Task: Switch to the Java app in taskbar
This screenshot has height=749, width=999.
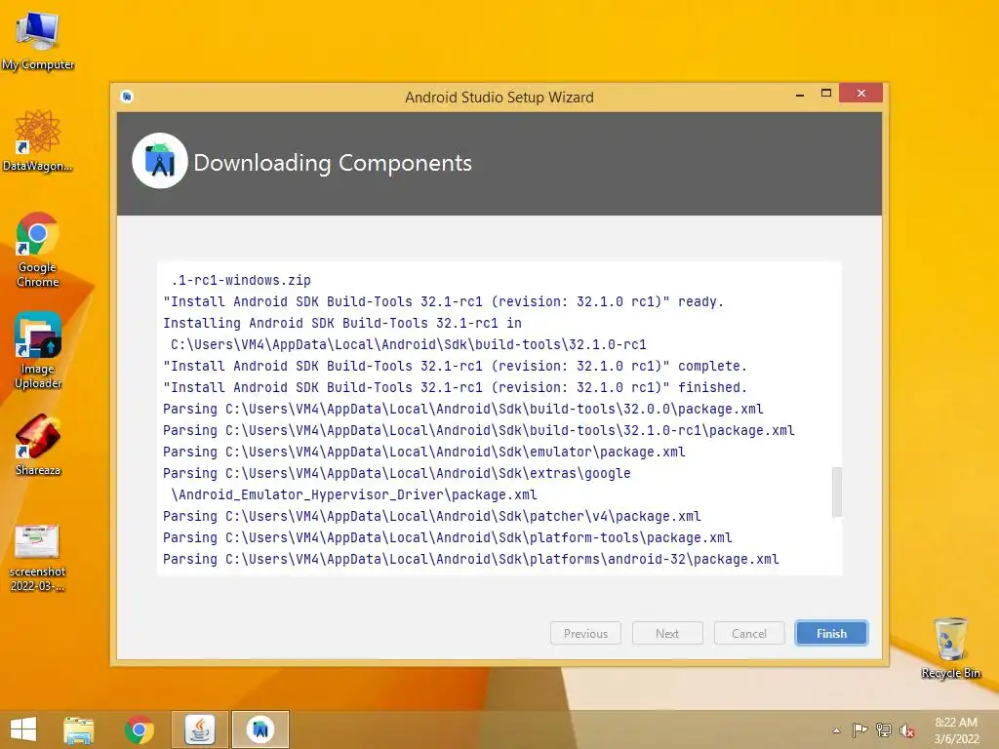Action: pos(200,729)
